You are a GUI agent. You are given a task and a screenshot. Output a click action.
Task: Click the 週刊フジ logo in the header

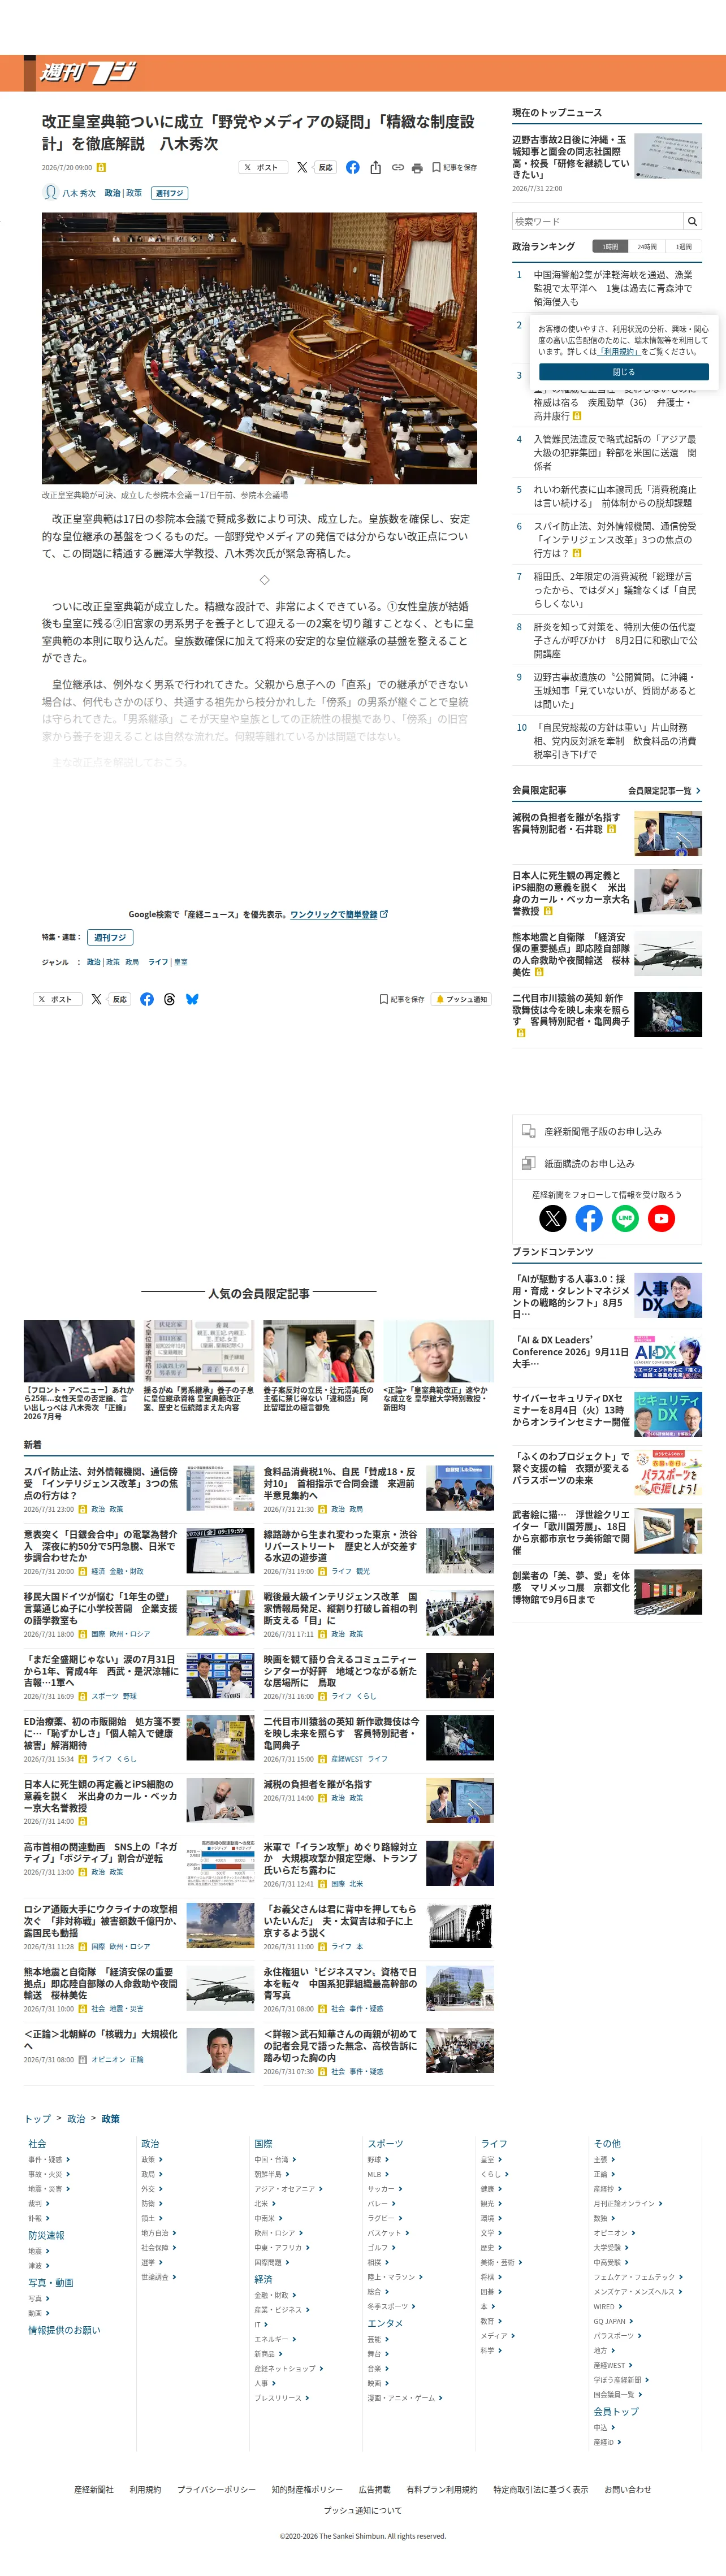[x=88, y=73]
